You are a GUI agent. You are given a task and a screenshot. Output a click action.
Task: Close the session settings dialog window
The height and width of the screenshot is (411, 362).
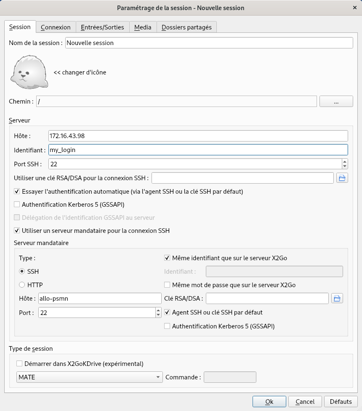tap(354, 8)
